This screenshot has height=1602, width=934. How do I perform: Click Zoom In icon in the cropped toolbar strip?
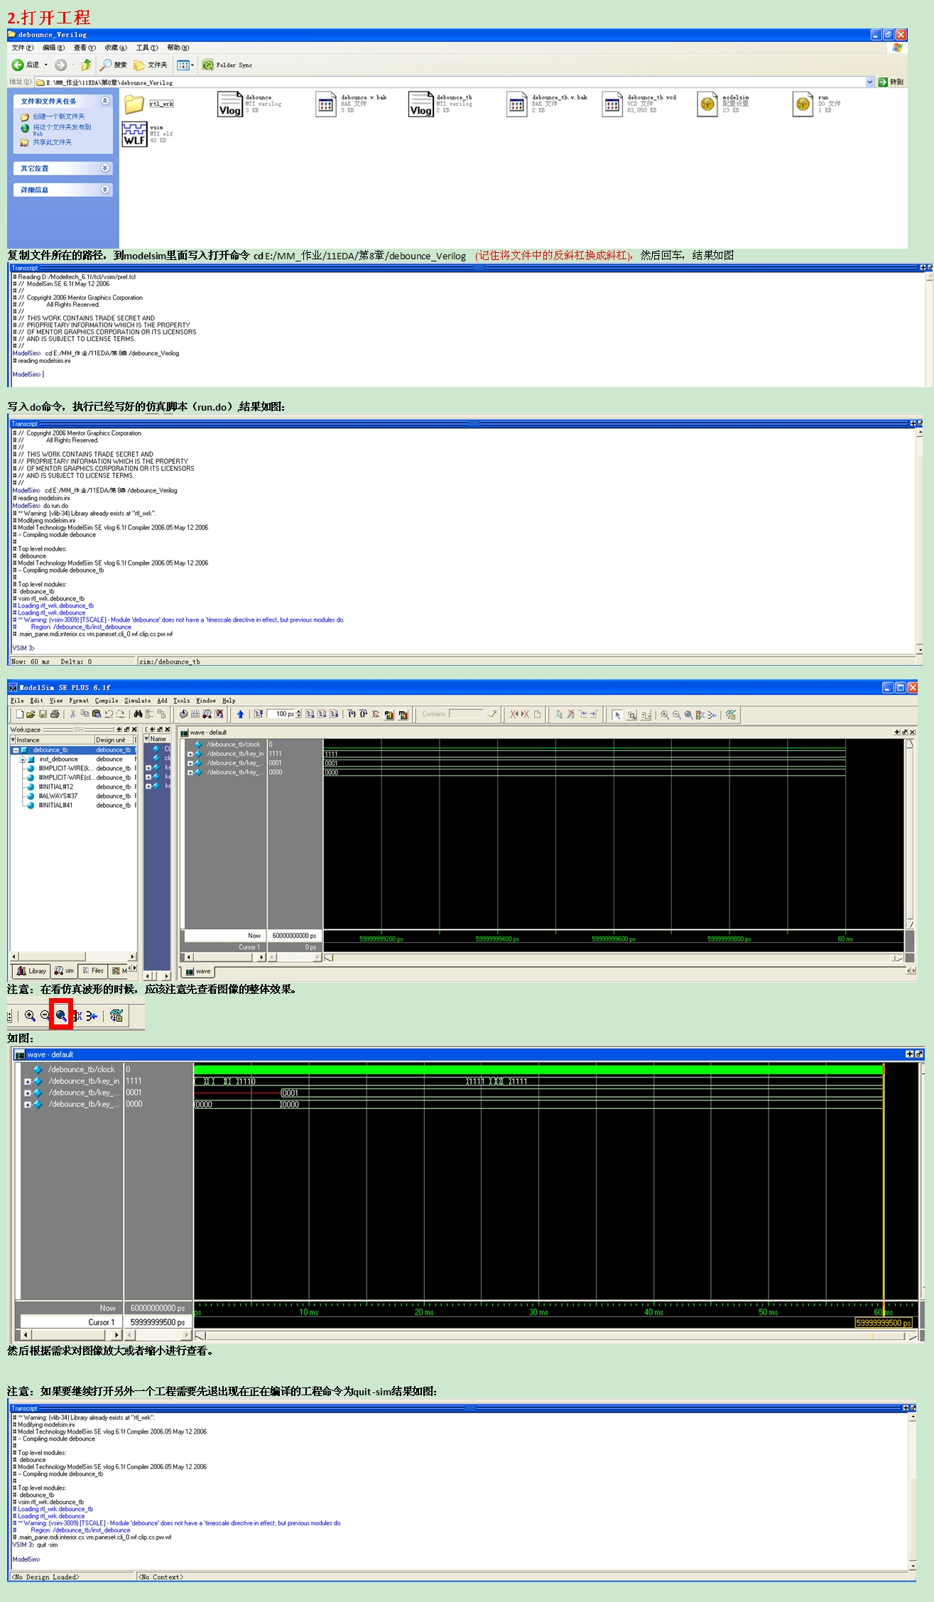pyautogui.click(x=30, y=1016)
